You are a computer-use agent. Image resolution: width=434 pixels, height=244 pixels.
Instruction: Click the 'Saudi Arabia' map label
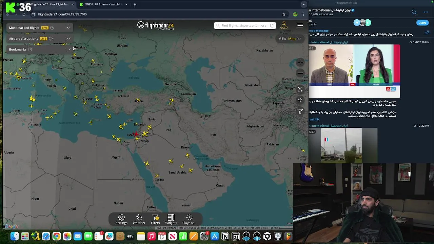pyautogui.click(x=177, y=172)
